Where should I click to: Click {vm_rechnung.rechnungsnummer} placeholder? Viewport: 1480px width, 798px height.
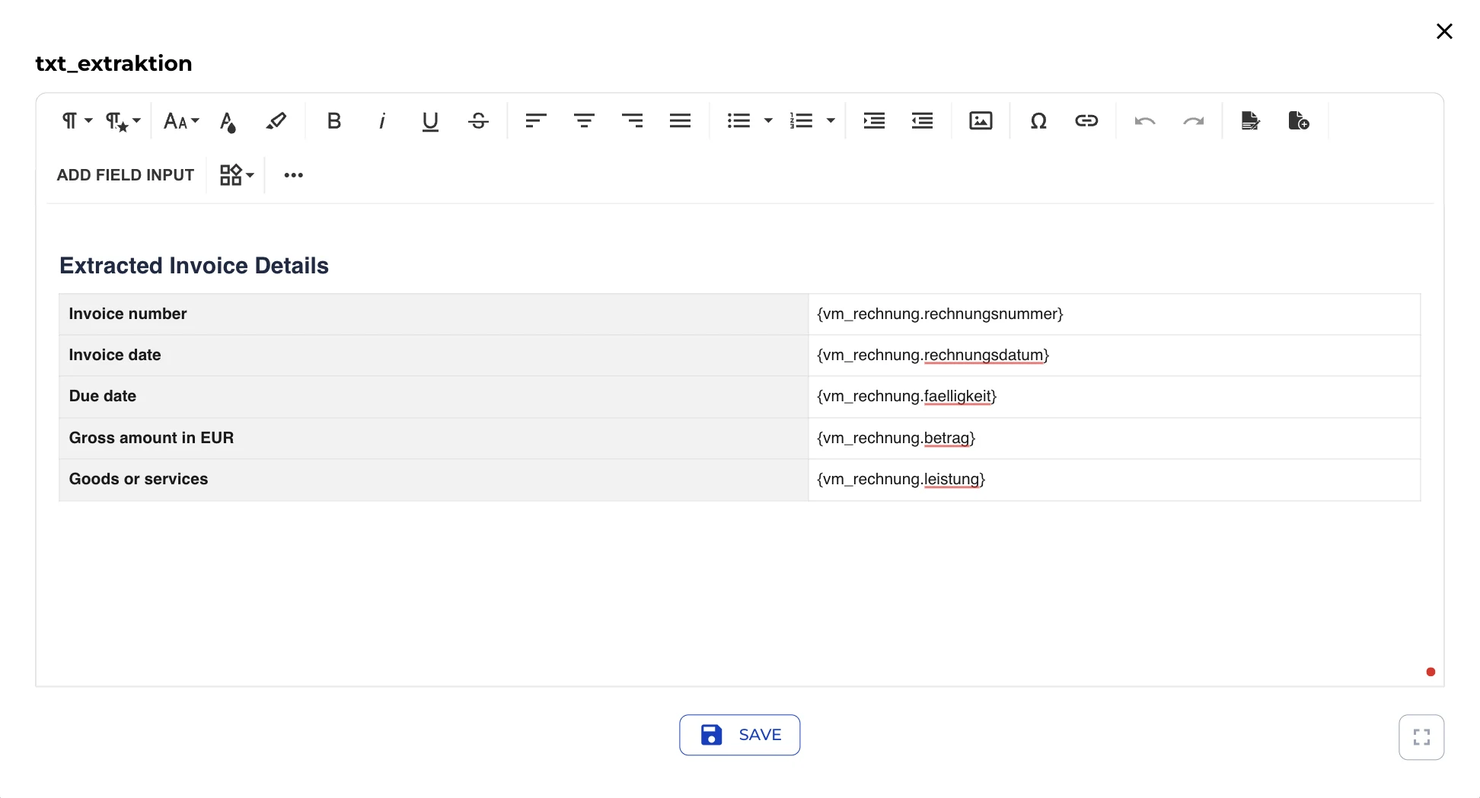(x=940, y=314)
